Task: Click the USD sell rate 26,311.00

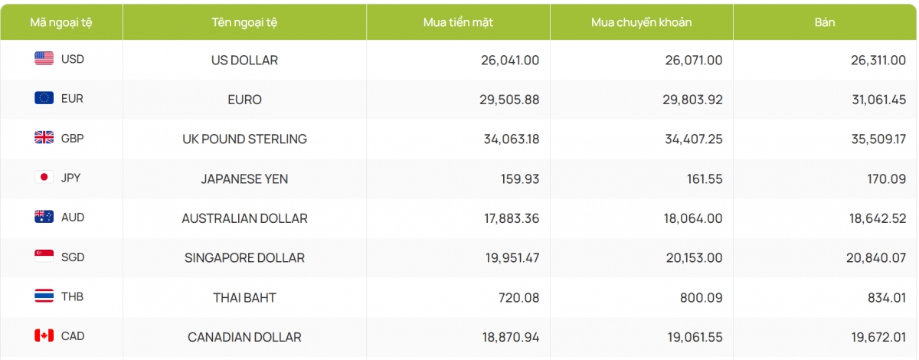Action: pos(873,60)
